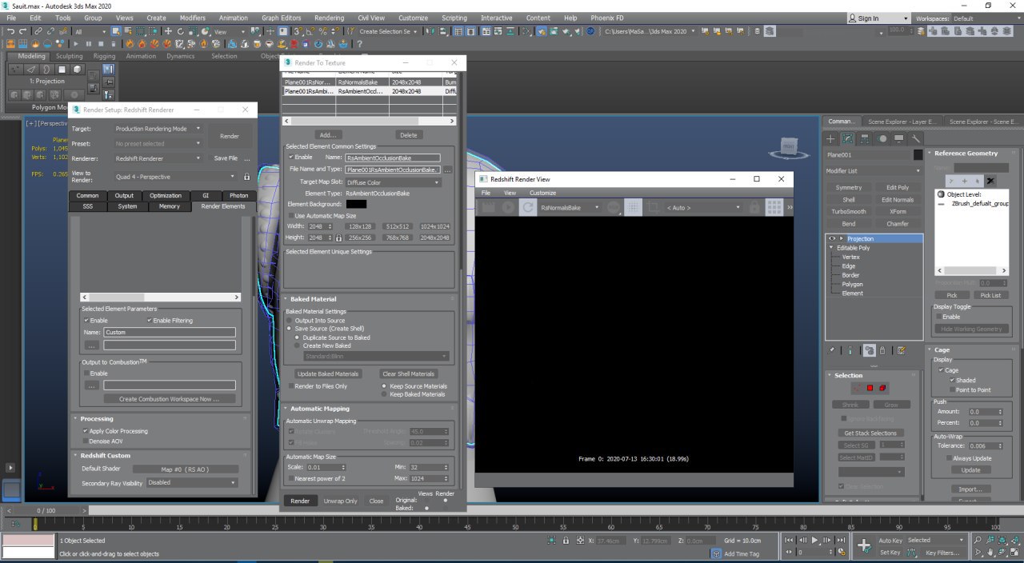Open the Graph Editors menu
Image resolution: width=1024 pixels, height=563 pixels.
click(x=281, y=18)
